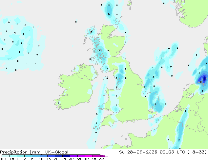Viewport: 208px width, 160px height.
Task: Click the 25–30 mm navy legend swatch
Action: coord(66,156)
